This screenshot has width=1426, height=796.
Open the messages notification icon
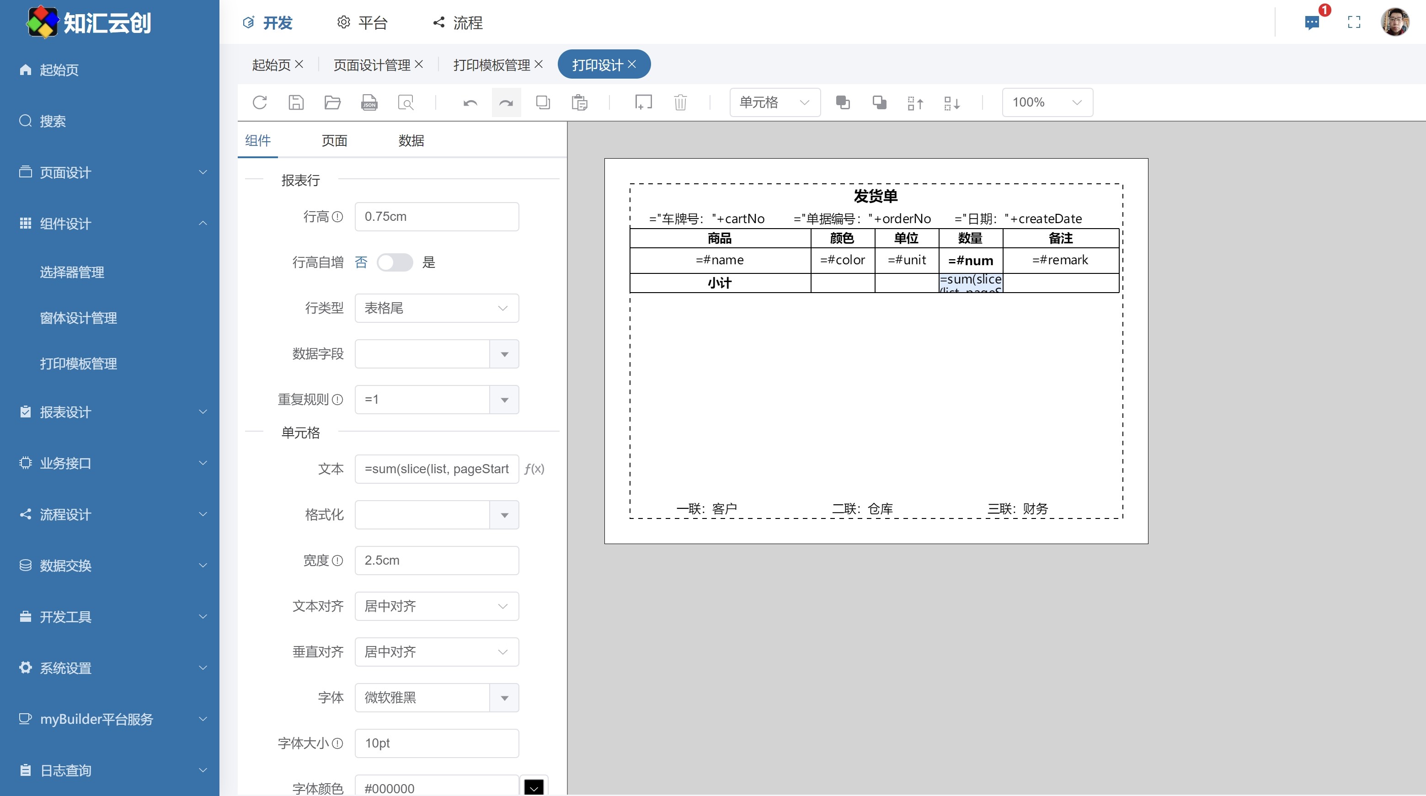point(1311,23)
